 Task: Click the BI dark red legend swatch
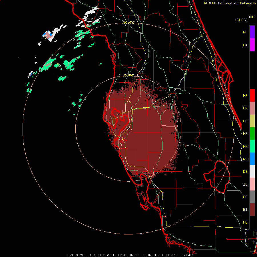(252, 210)
